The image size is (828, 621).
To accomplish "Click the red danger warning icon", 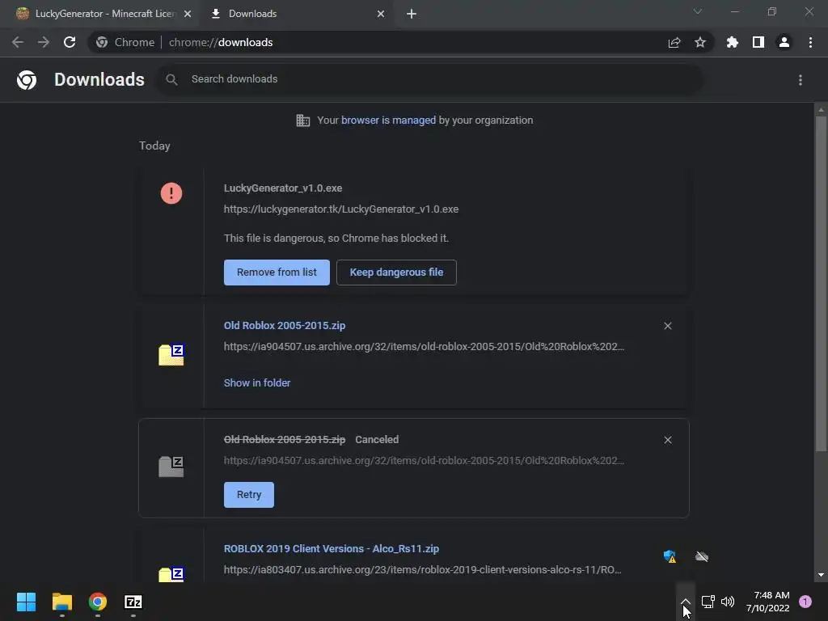I will (171, 193).
